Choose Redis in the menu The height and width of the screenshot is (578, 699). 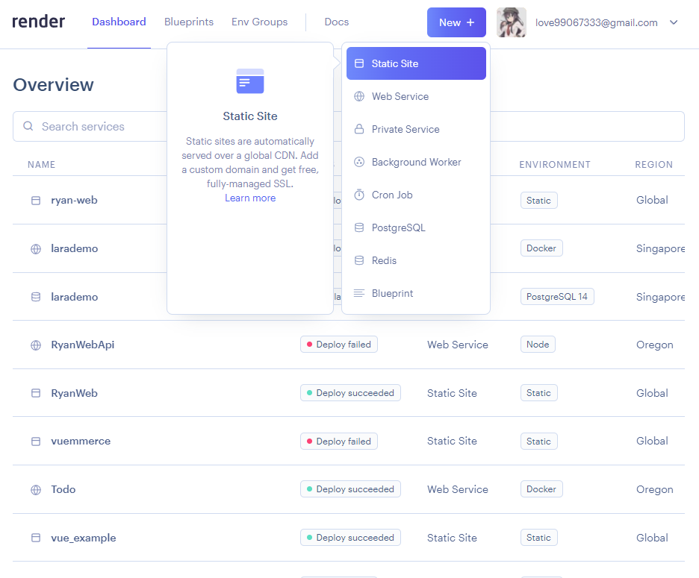(416, 260)
